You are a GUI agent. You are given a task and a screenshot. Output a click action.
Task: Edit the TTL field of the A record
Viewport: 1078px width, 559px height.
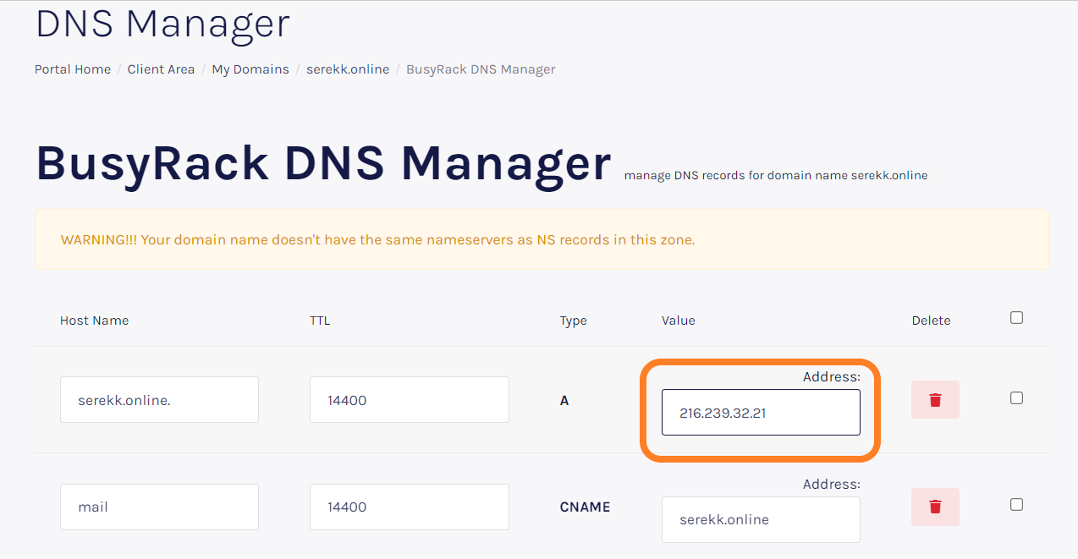[410, 400]
